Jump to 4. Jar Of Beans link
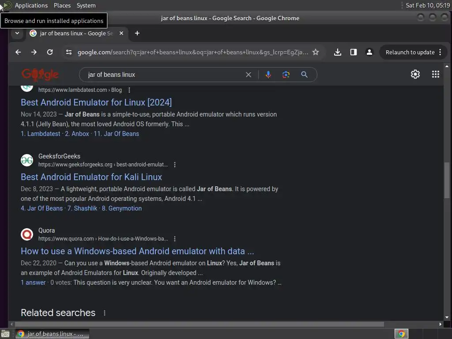 pos(42,208)
